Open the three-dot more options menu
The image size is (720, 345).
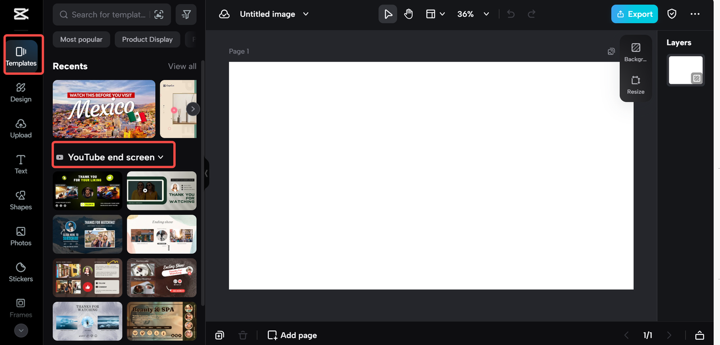coord(695,14)
